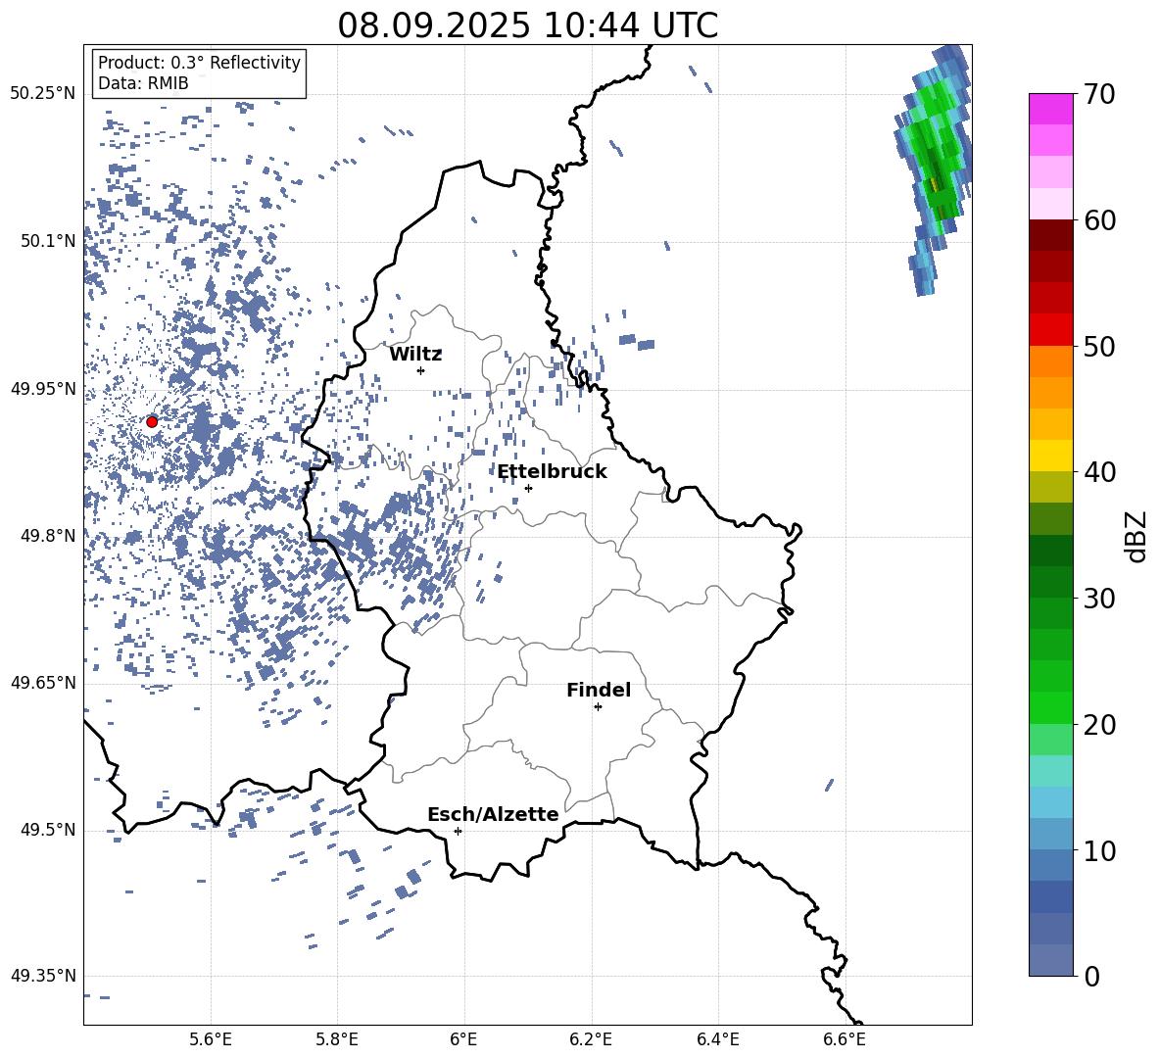This screenshot has height=1059, width=1160.
Task: Click the Findel station cross marker
Action: coord(598,706)
